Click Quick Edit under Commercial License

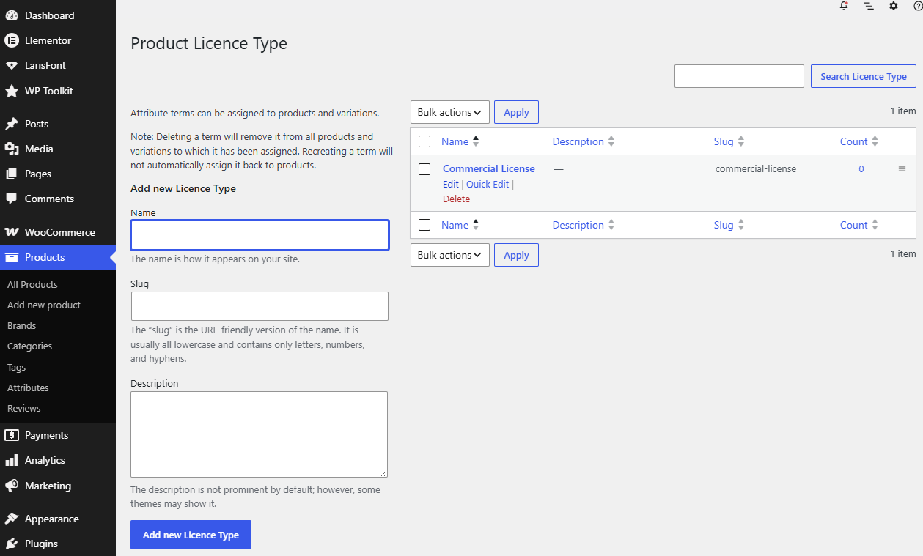488,184
